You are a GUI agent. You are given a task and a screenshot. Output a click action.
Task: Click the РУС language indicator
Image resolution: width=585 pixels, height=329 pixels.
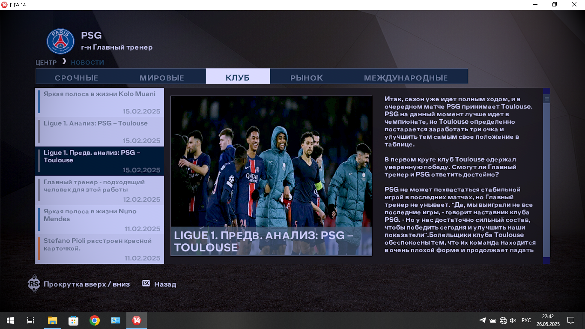coord(526,320)
